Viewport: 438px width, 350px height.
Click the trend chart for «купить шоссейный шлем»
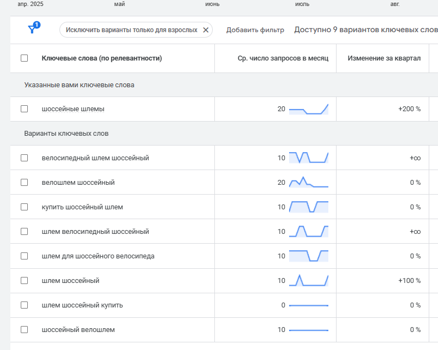point(308,207)
